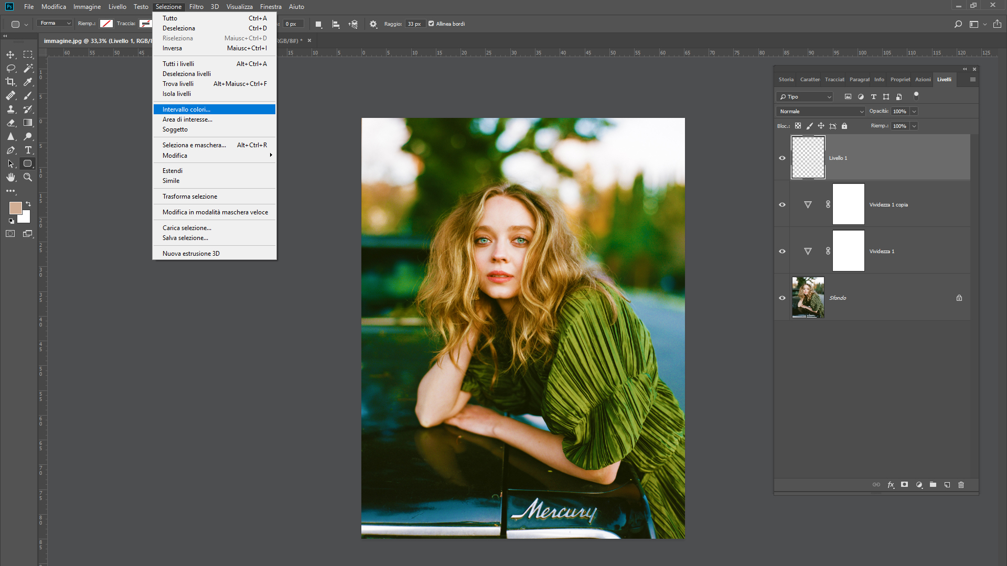Image resolution: width=1007 pixels, height=566 pixels.
Task: Open the Normale blend mode dropdown
Action: [x=820, y=111]
